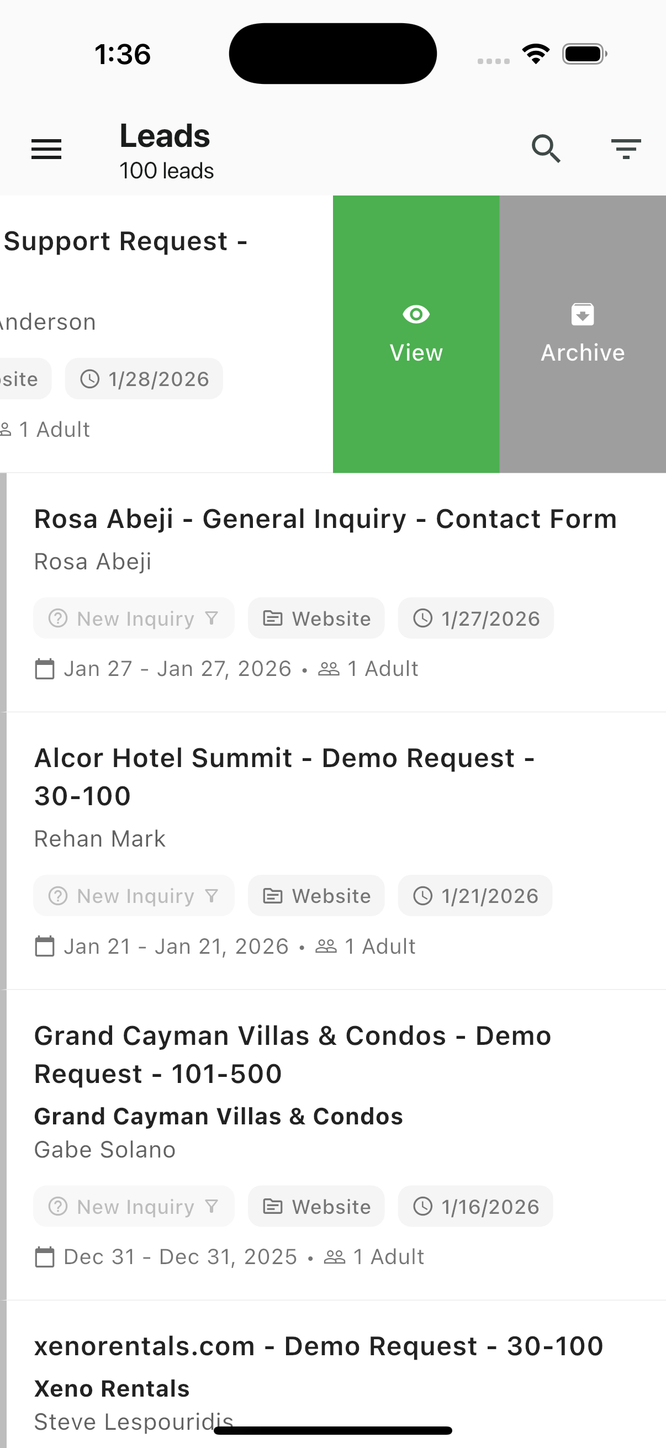Tap calendar icon beside Jan 27 dates
This screenshot has width=666, height=1448.
pyautogui.click(x=45, y=669)
